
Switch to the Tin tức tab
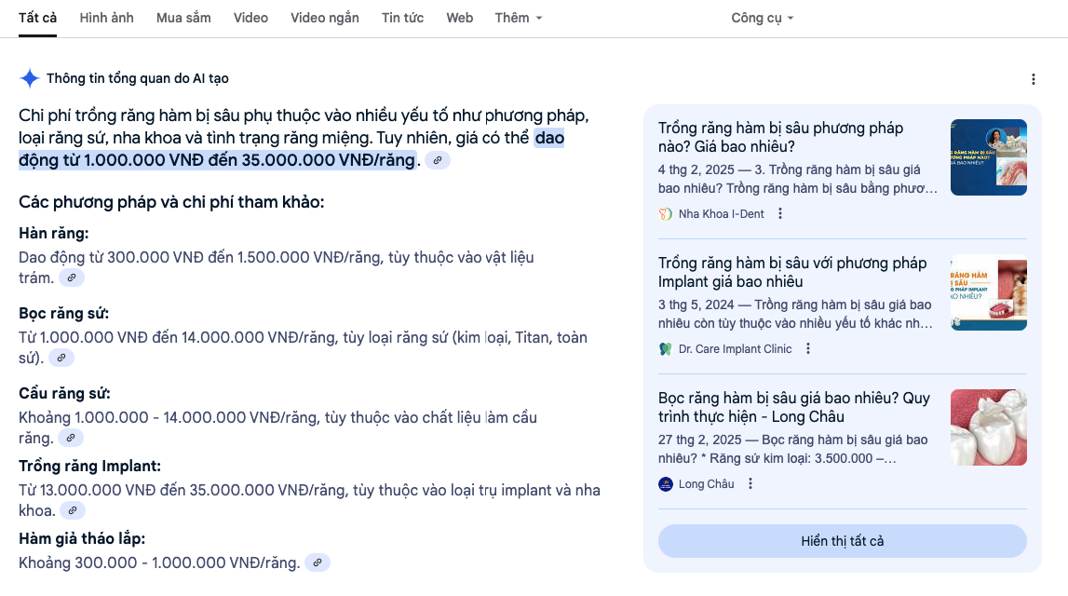pyautogui.click(x=402, y=19)
